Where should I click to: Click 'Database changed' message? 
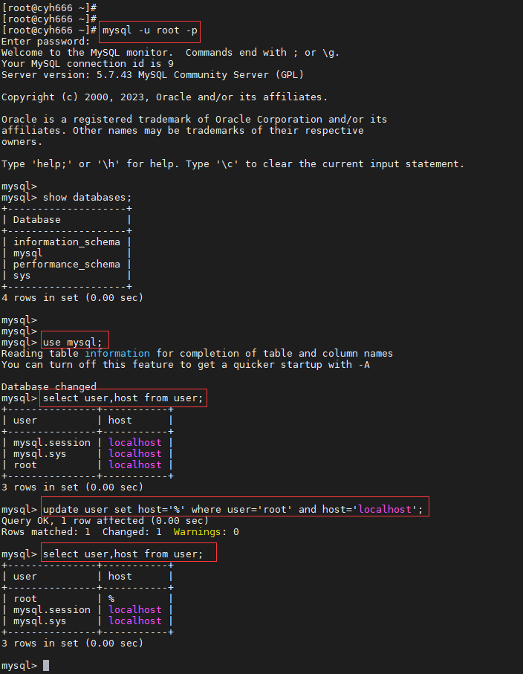pyautogui.click(x=48, y=386)
